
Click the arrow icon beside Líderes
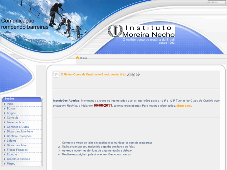coord(4,141)
